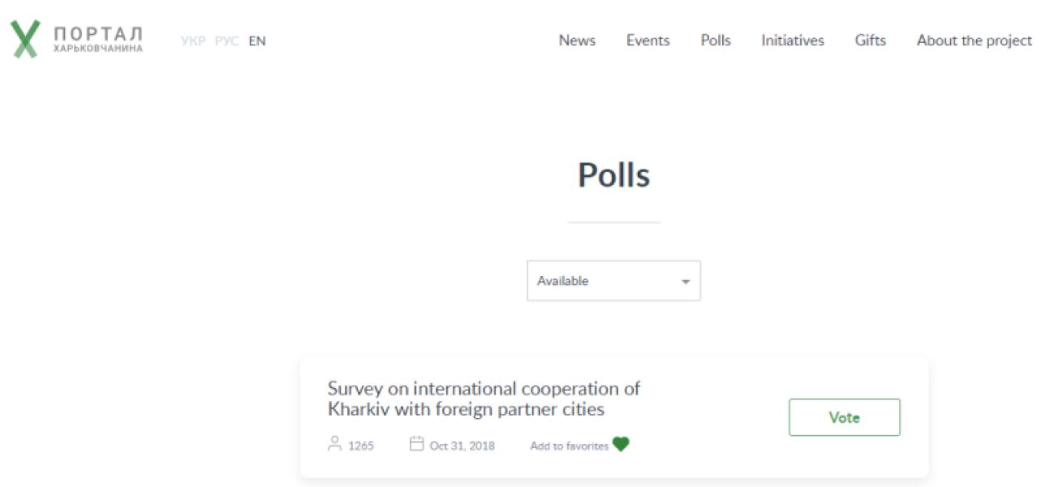Click the green X portal logo
The image size is (1041, 487).
[25, 39]
